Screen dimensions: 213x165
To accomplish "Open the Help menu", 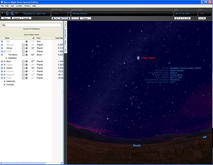I will coord(34,6).
